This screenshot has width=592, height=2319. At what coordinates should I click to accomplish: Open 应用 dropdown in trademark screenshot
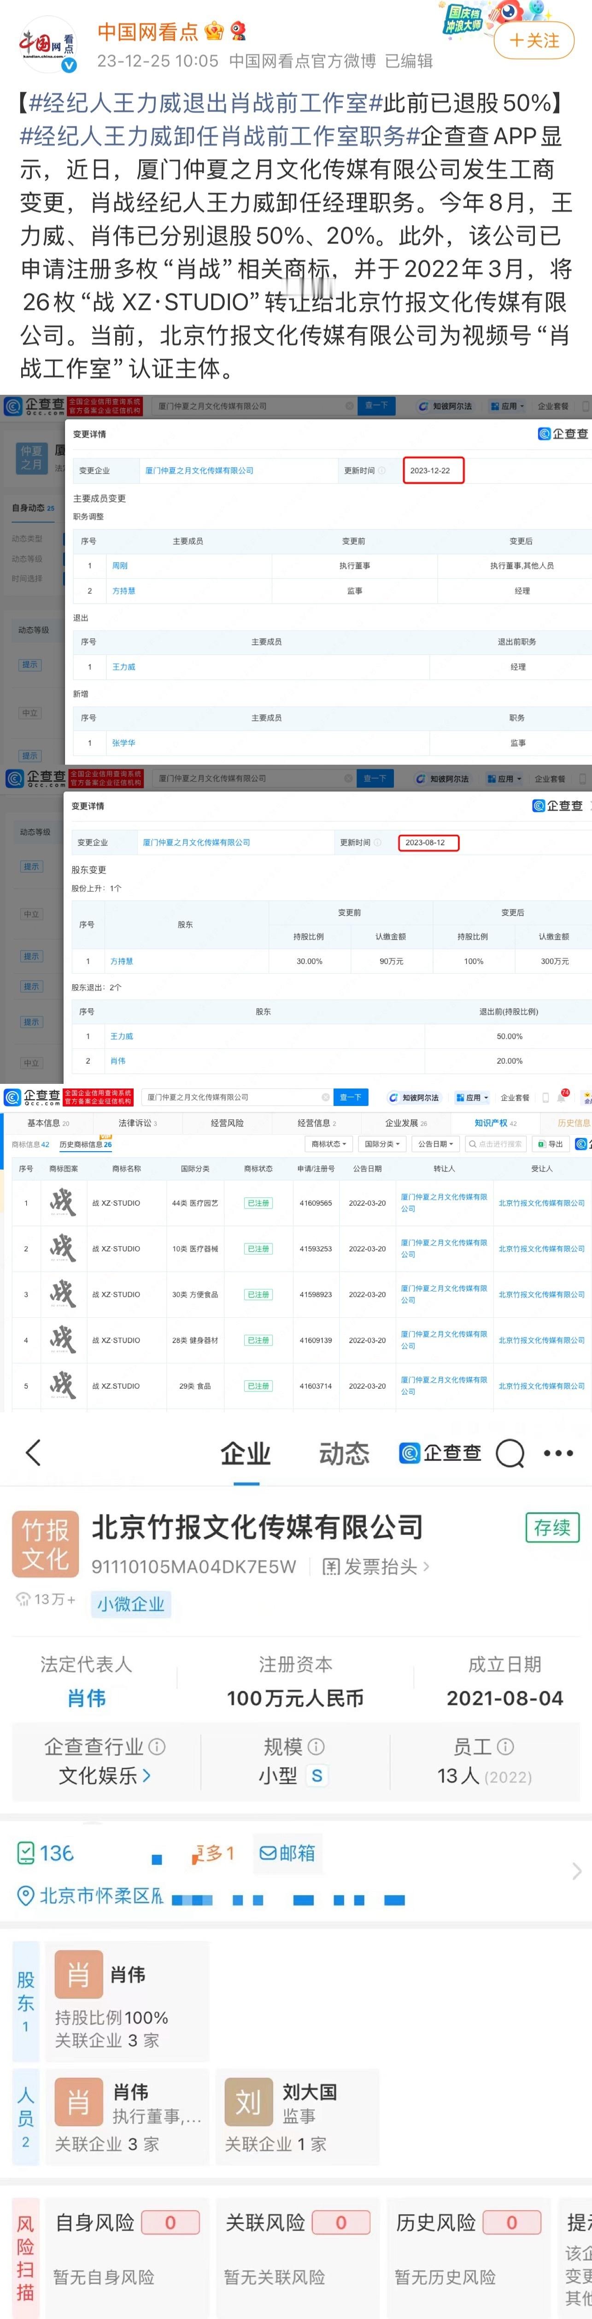tap(472, 1097)
